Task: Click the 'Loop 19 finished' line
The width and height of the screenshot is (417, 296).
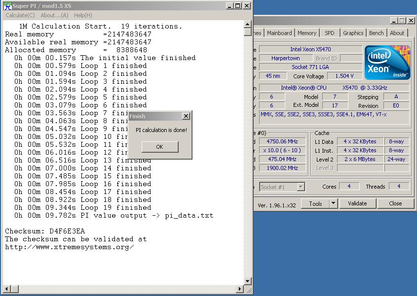Action: click(x=83, y=207)
